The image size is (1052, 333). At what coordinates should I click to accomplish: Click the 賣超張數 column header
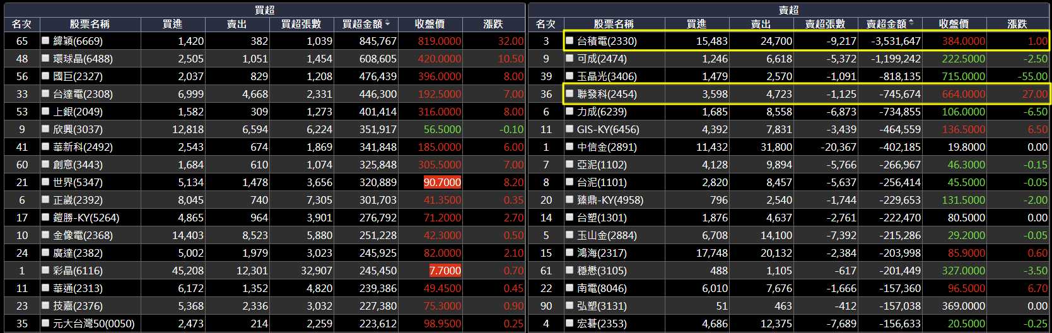click(x=825, y=24)
